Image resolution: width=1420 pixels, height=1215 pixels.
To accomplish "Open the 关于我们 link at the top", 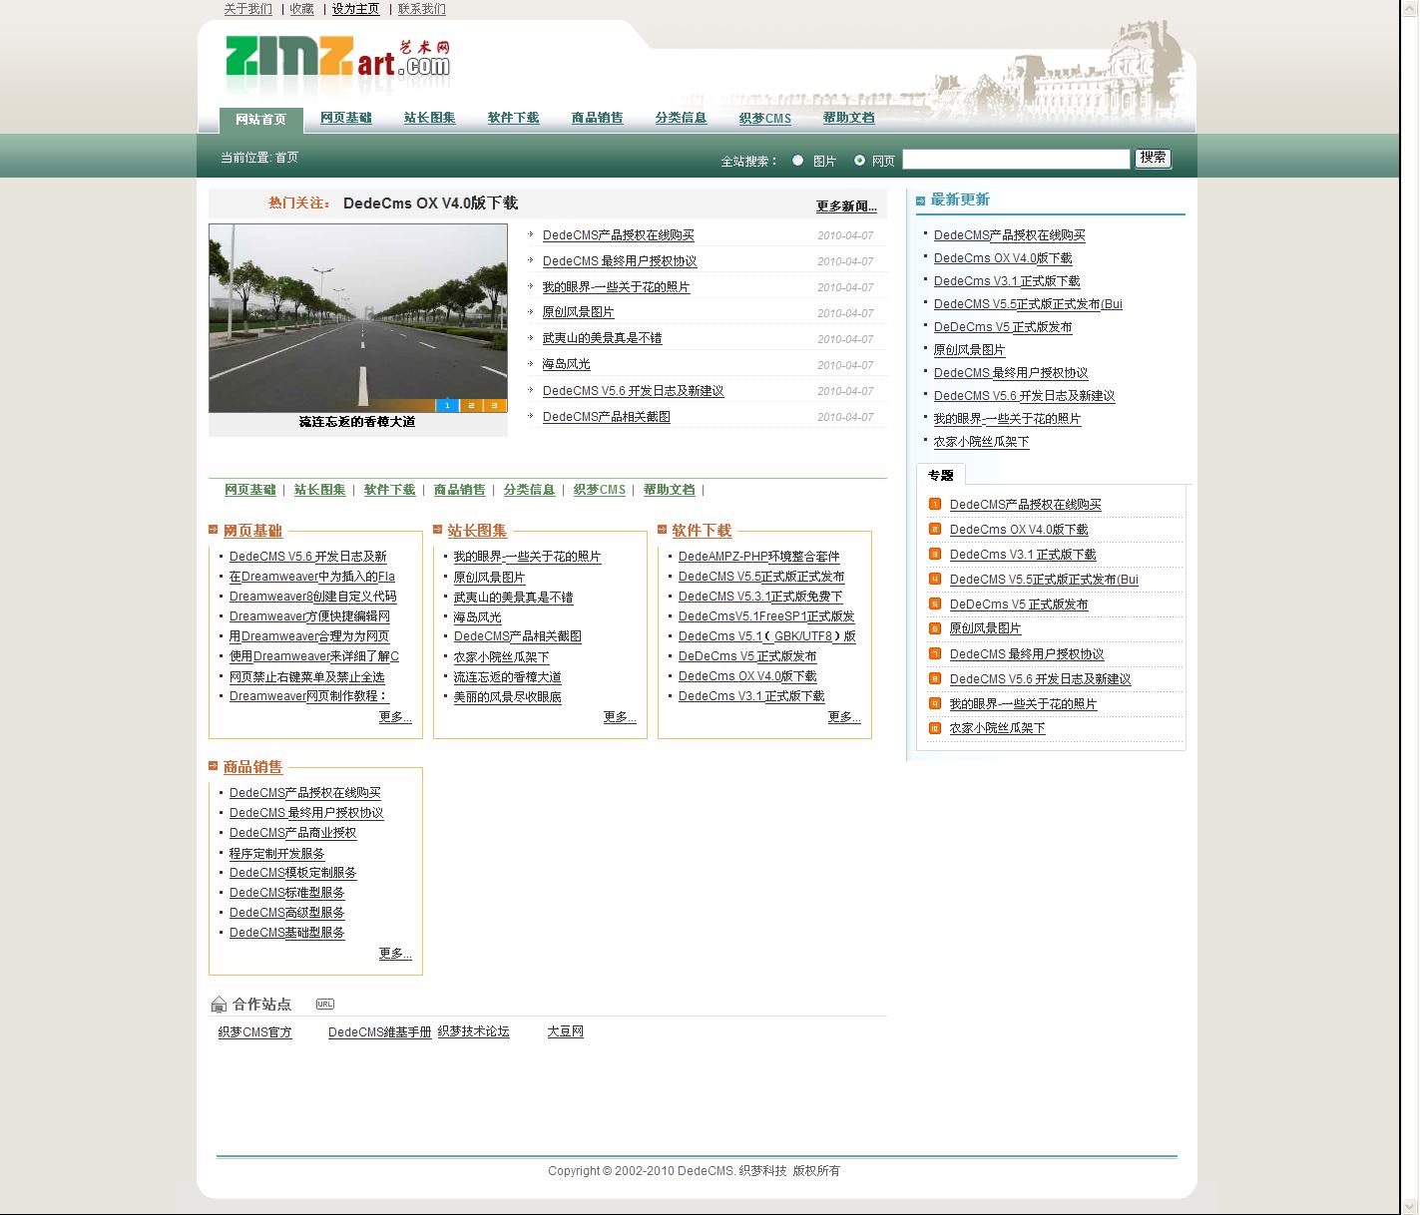I will point(248,9).
